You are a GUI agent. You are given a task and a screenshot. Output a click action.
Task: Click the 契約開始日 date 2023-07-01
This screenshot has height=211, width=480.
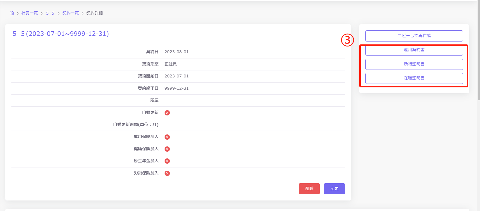click(x=177, y=76)
